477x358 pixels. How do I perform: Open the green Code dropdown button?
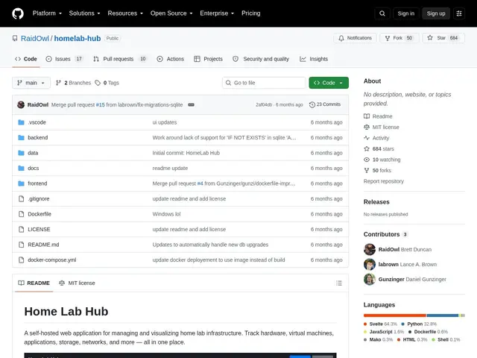point(329,83)
